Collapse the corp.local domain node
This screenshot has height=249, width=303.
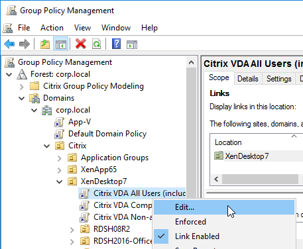(34, 110)
